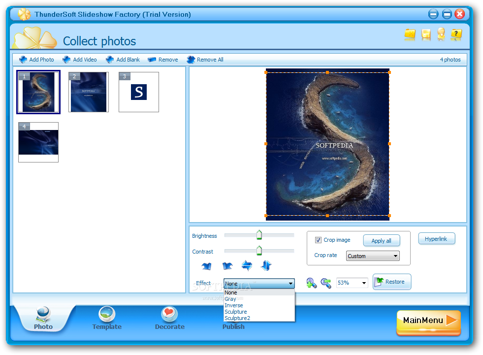Screen dimensions: 483x355
Task: Flip image vertically icon
Action: click(x=266, y=265)
